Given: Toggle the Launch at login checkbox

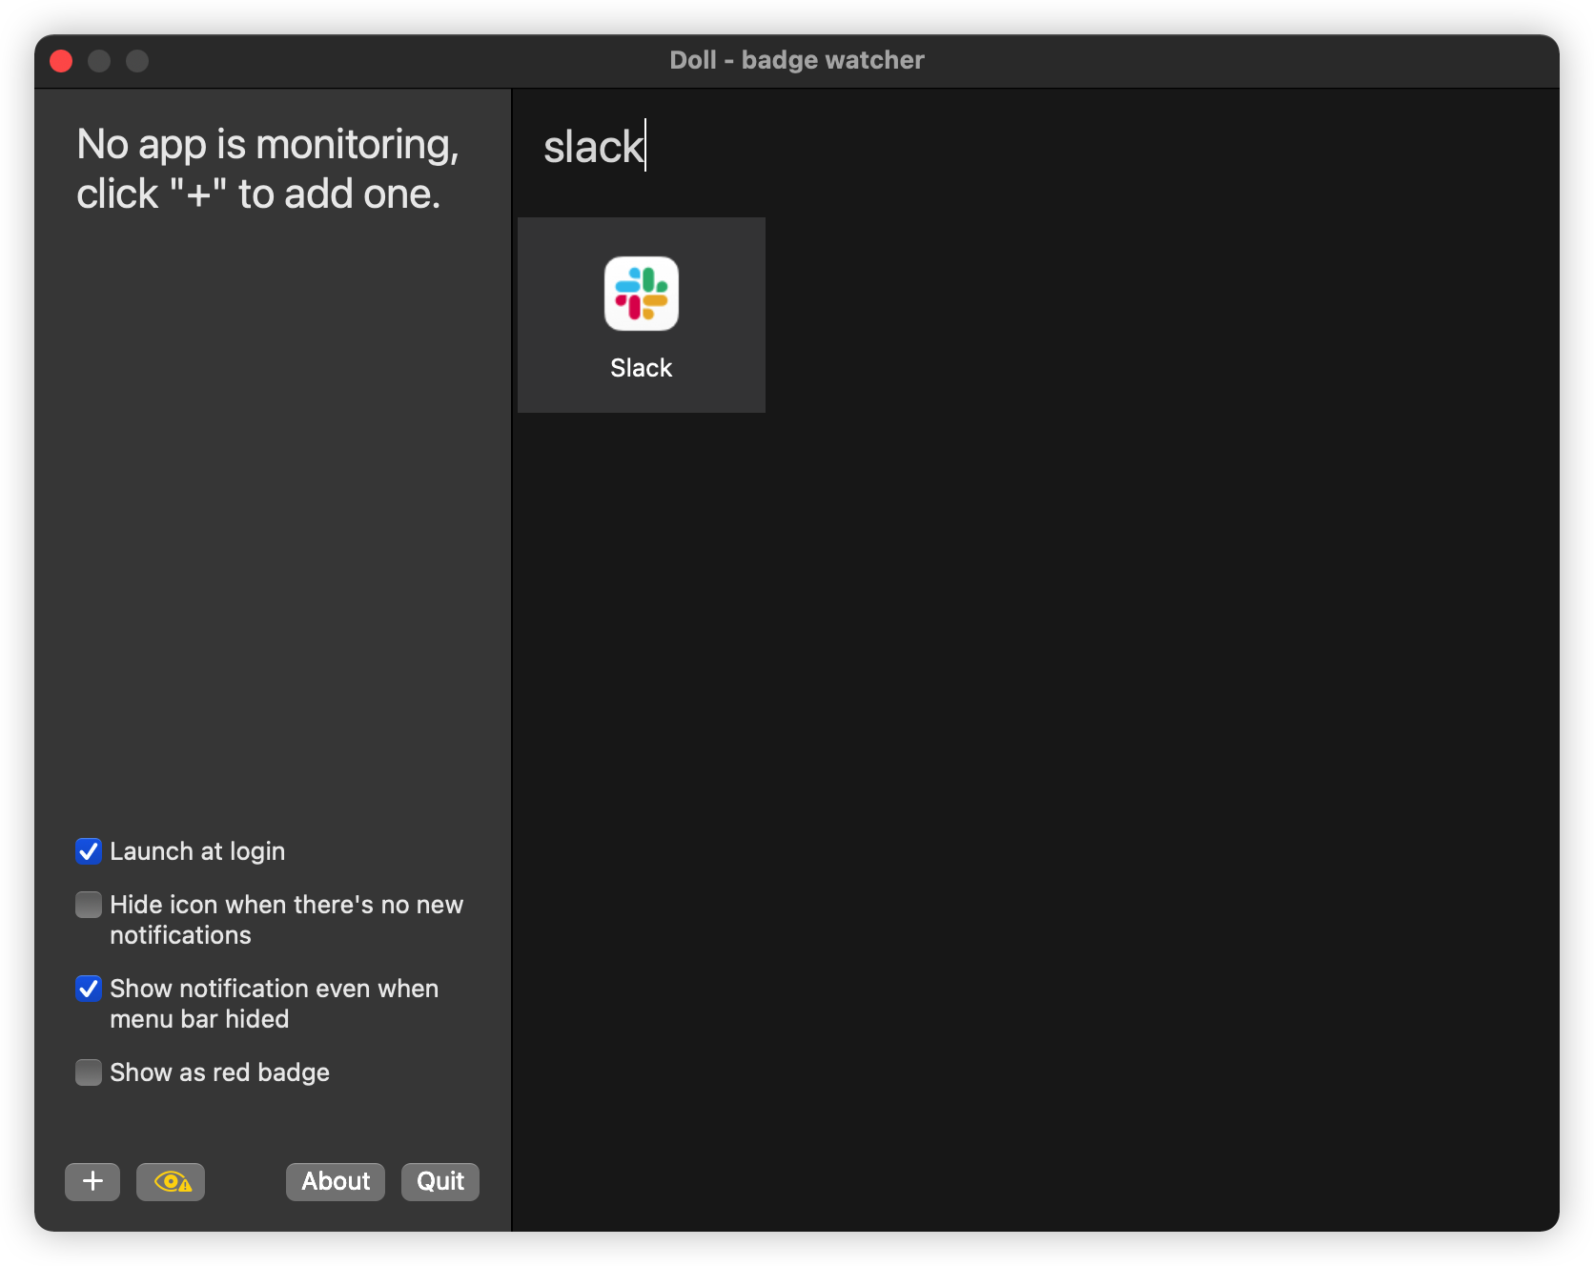Looking at the screenshot, I should point(89,851).
